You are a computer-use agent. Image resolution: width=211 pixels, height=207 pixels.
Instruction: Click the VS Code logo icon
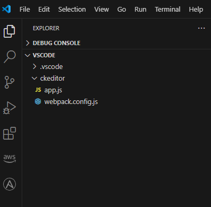click(x=6, y=9)
